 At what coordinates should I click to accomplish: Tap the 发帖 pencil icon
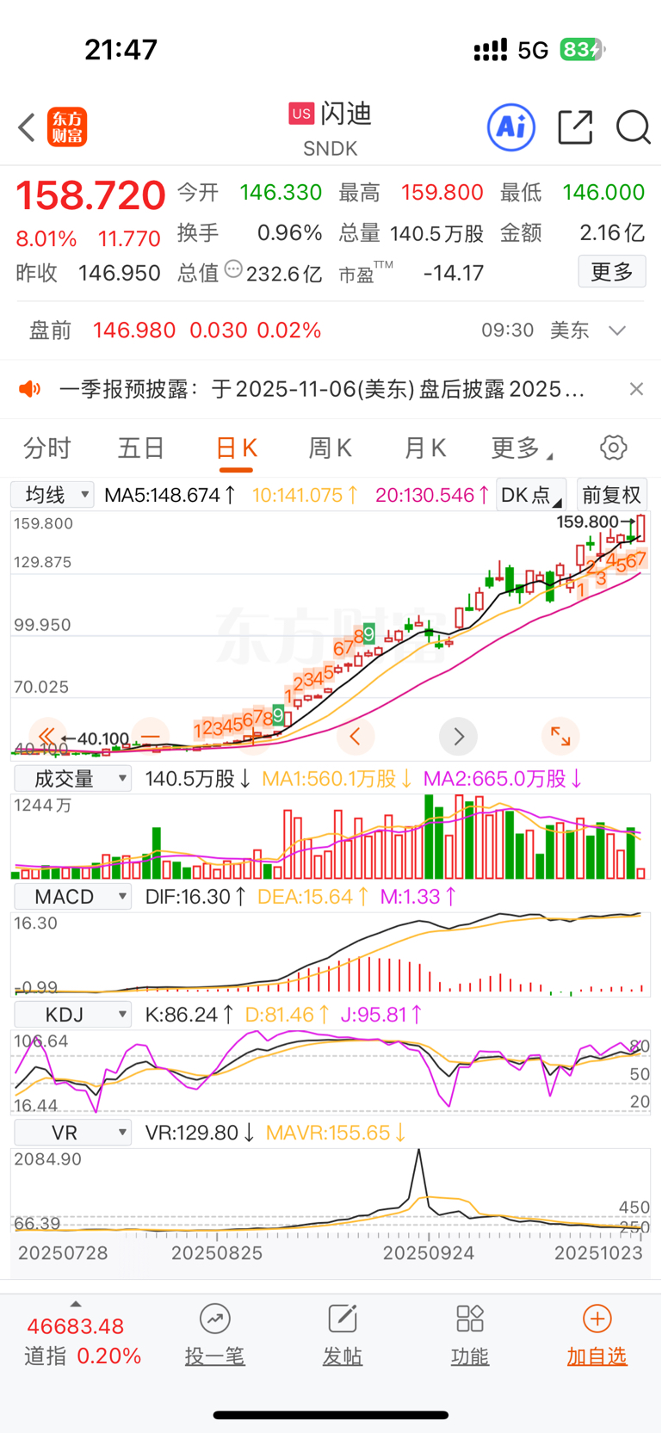click(343, 1319)
